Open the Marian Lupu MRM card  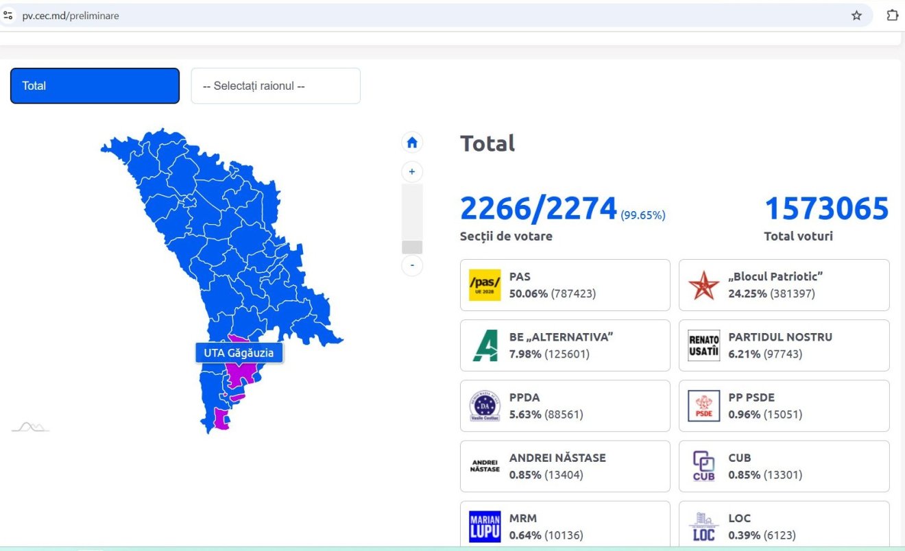[x=564, y=526]
